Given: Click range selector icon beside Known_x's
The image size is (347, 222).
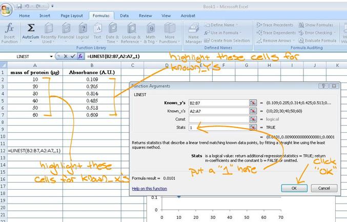Looking at the screenshot, I should point(253,111).
